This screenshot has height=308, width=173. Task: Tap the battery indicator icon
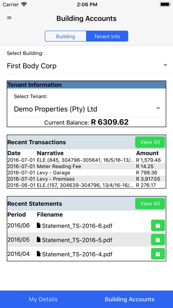pos(165,5)
